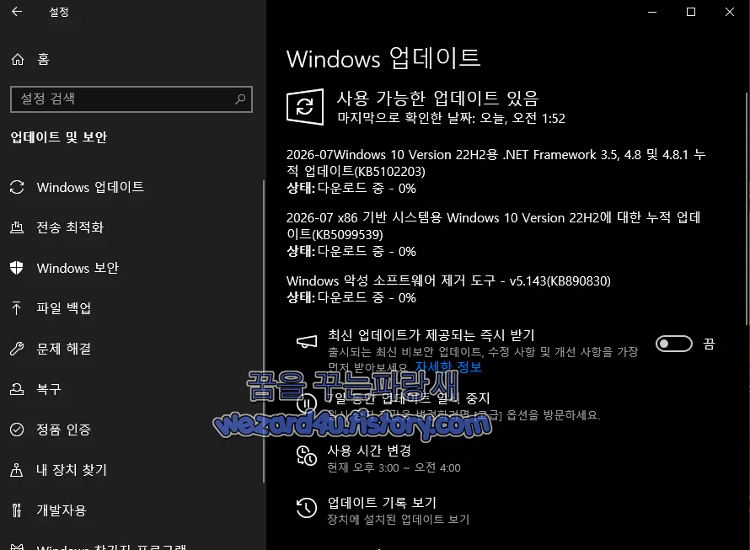Click 7일 동안 업데이트 일시 중지
This screenshot has height=550, width=750.
coord(408,398)
